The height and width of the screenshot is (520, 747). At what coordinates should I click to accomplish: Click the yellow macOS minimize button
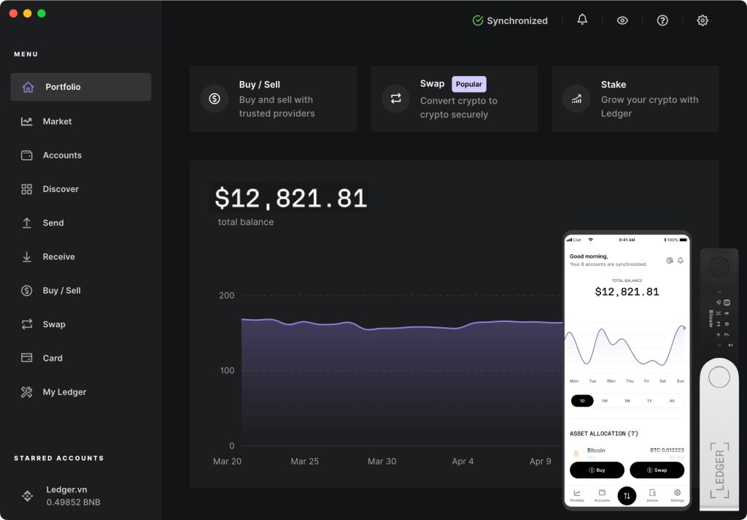coord(28,13)
